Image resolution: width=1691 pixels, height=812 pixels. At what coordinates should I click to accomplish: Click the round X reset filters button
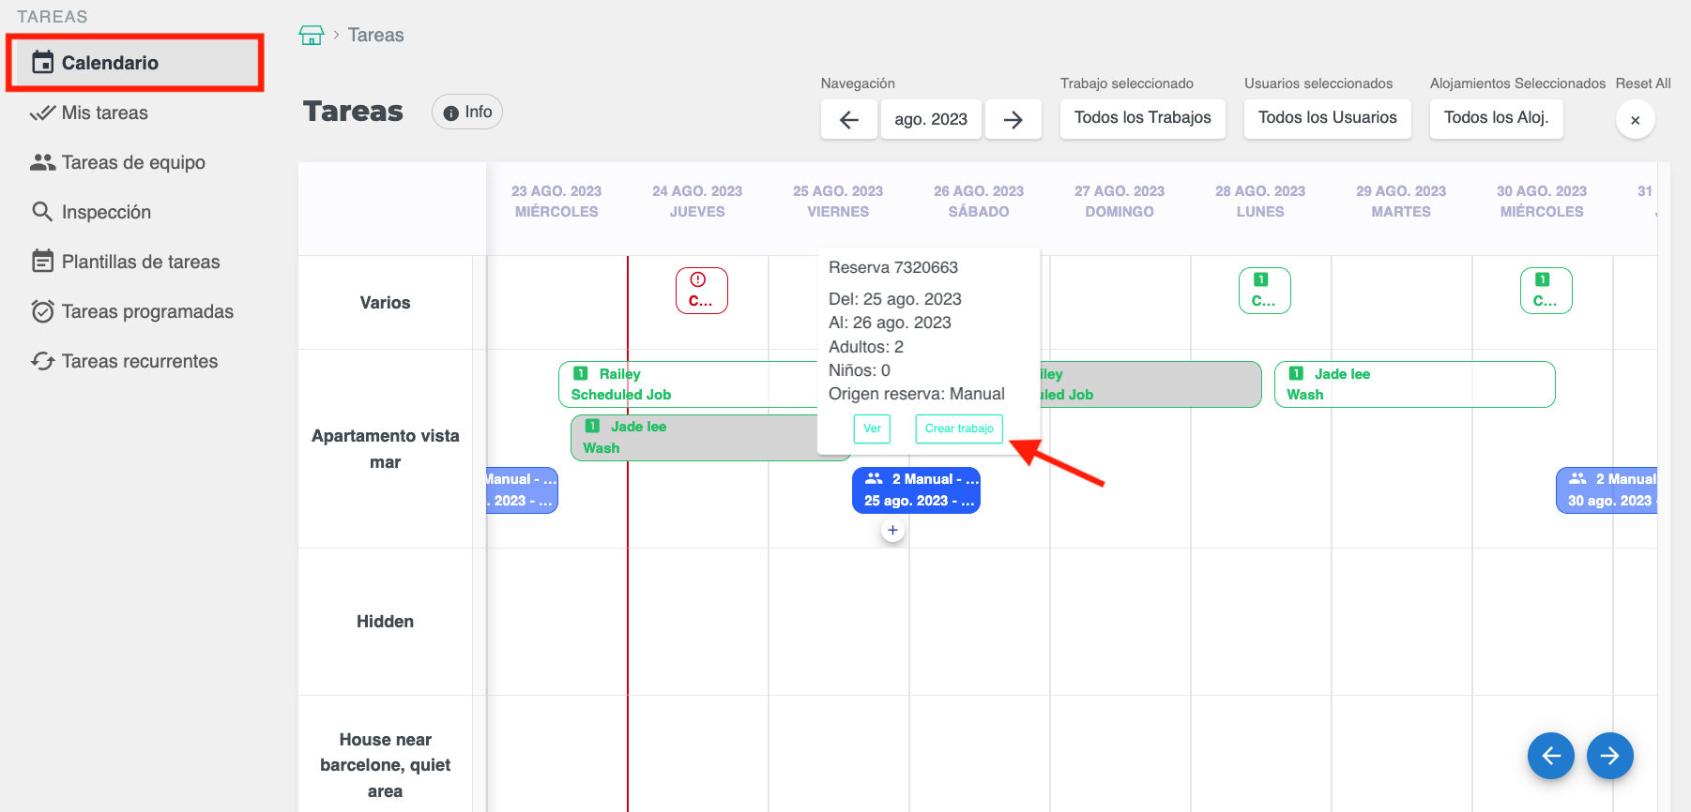1635,120
